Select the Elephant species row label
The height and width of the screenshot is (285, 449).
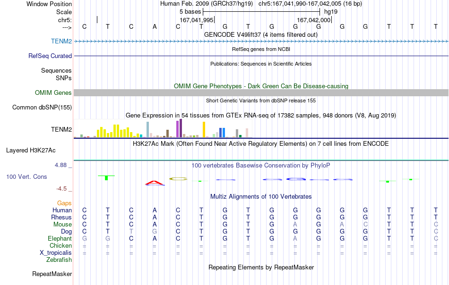click(x=60, y=238)
